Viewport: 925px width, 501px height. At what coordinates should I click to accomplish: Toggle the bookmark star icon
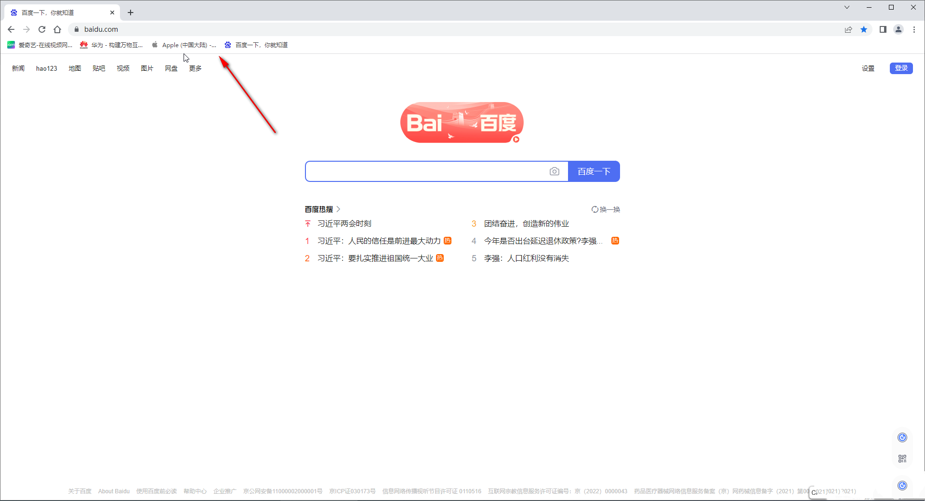pos(864,29)
